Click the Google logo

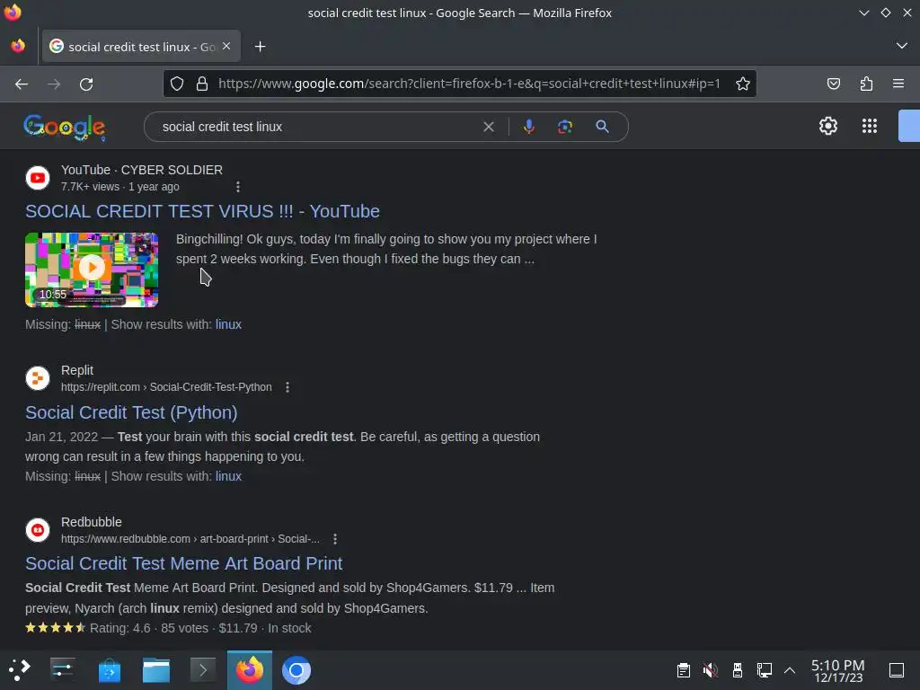[65, 128]
